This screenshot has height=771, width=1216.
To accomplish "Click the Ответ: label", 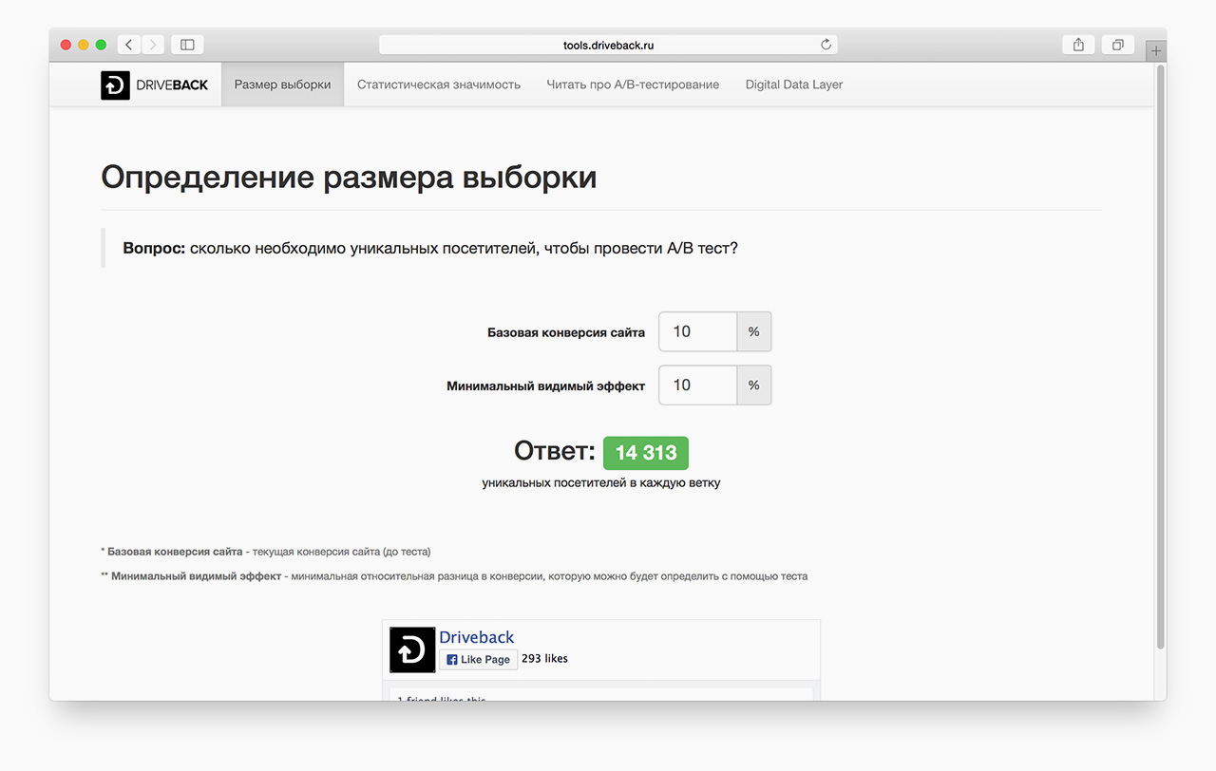I will [x=555, y=451].
